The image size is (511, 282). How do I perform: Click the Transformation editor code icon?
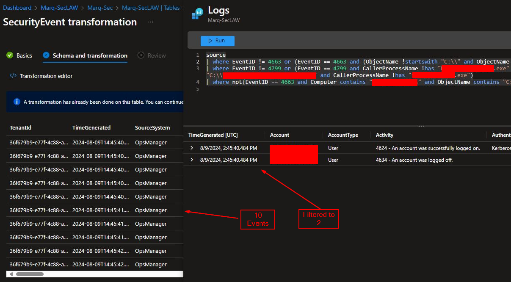pyautogui.click(x=13, y=76)
